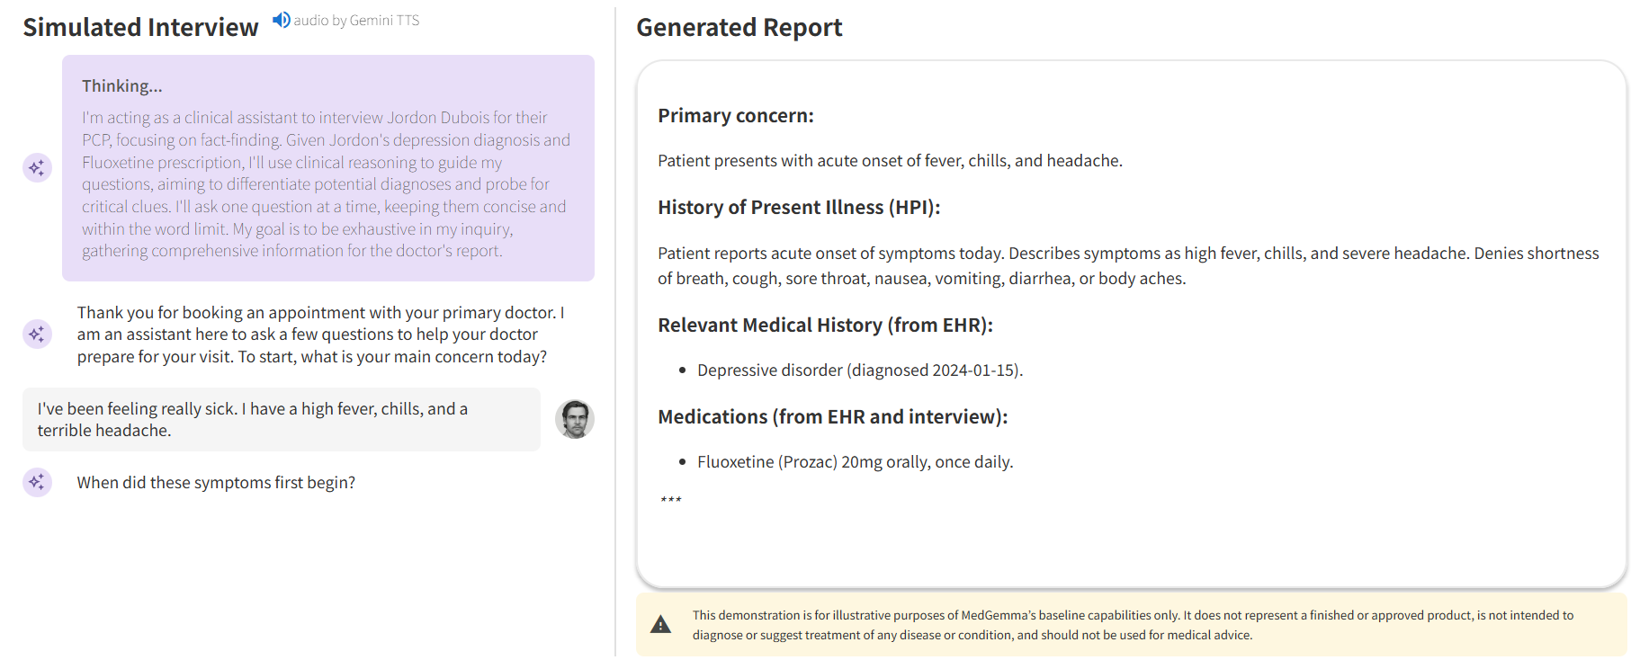Click the 'When did these symptoms first begin?' question
This screenshot has height=660, width=1631.
(216, 483)
